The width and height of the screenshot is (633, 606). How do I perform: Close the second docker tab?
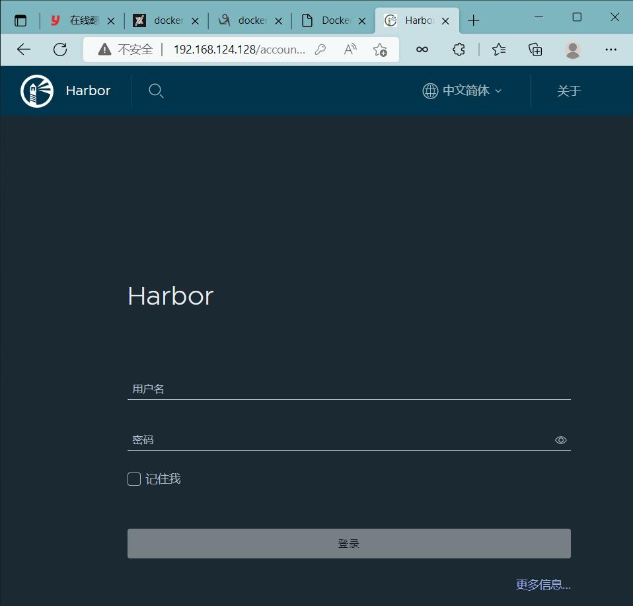(x=279, y=21)
